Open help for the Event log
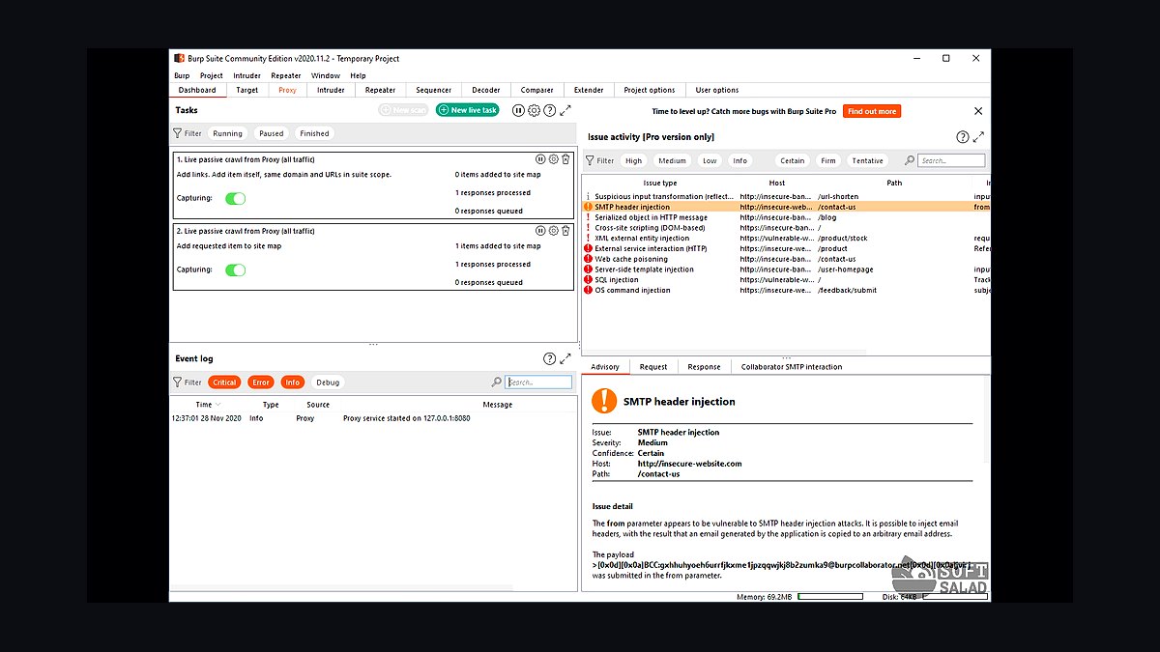 tap(549, 358)
